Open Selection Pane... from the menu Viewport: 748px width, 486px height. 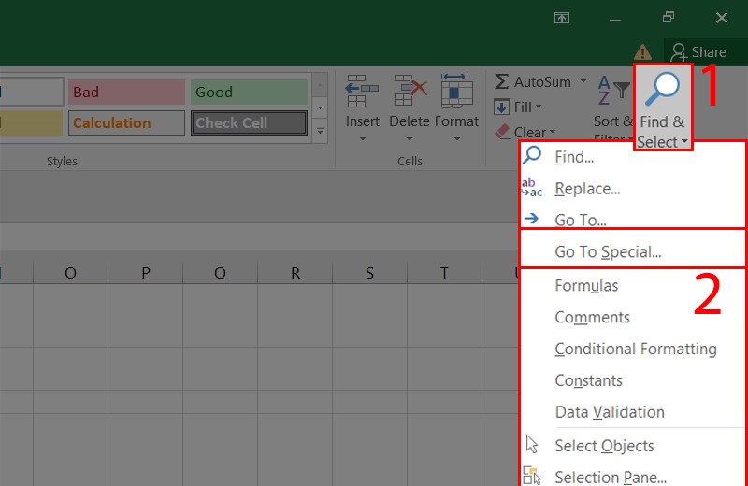(610, 477)
